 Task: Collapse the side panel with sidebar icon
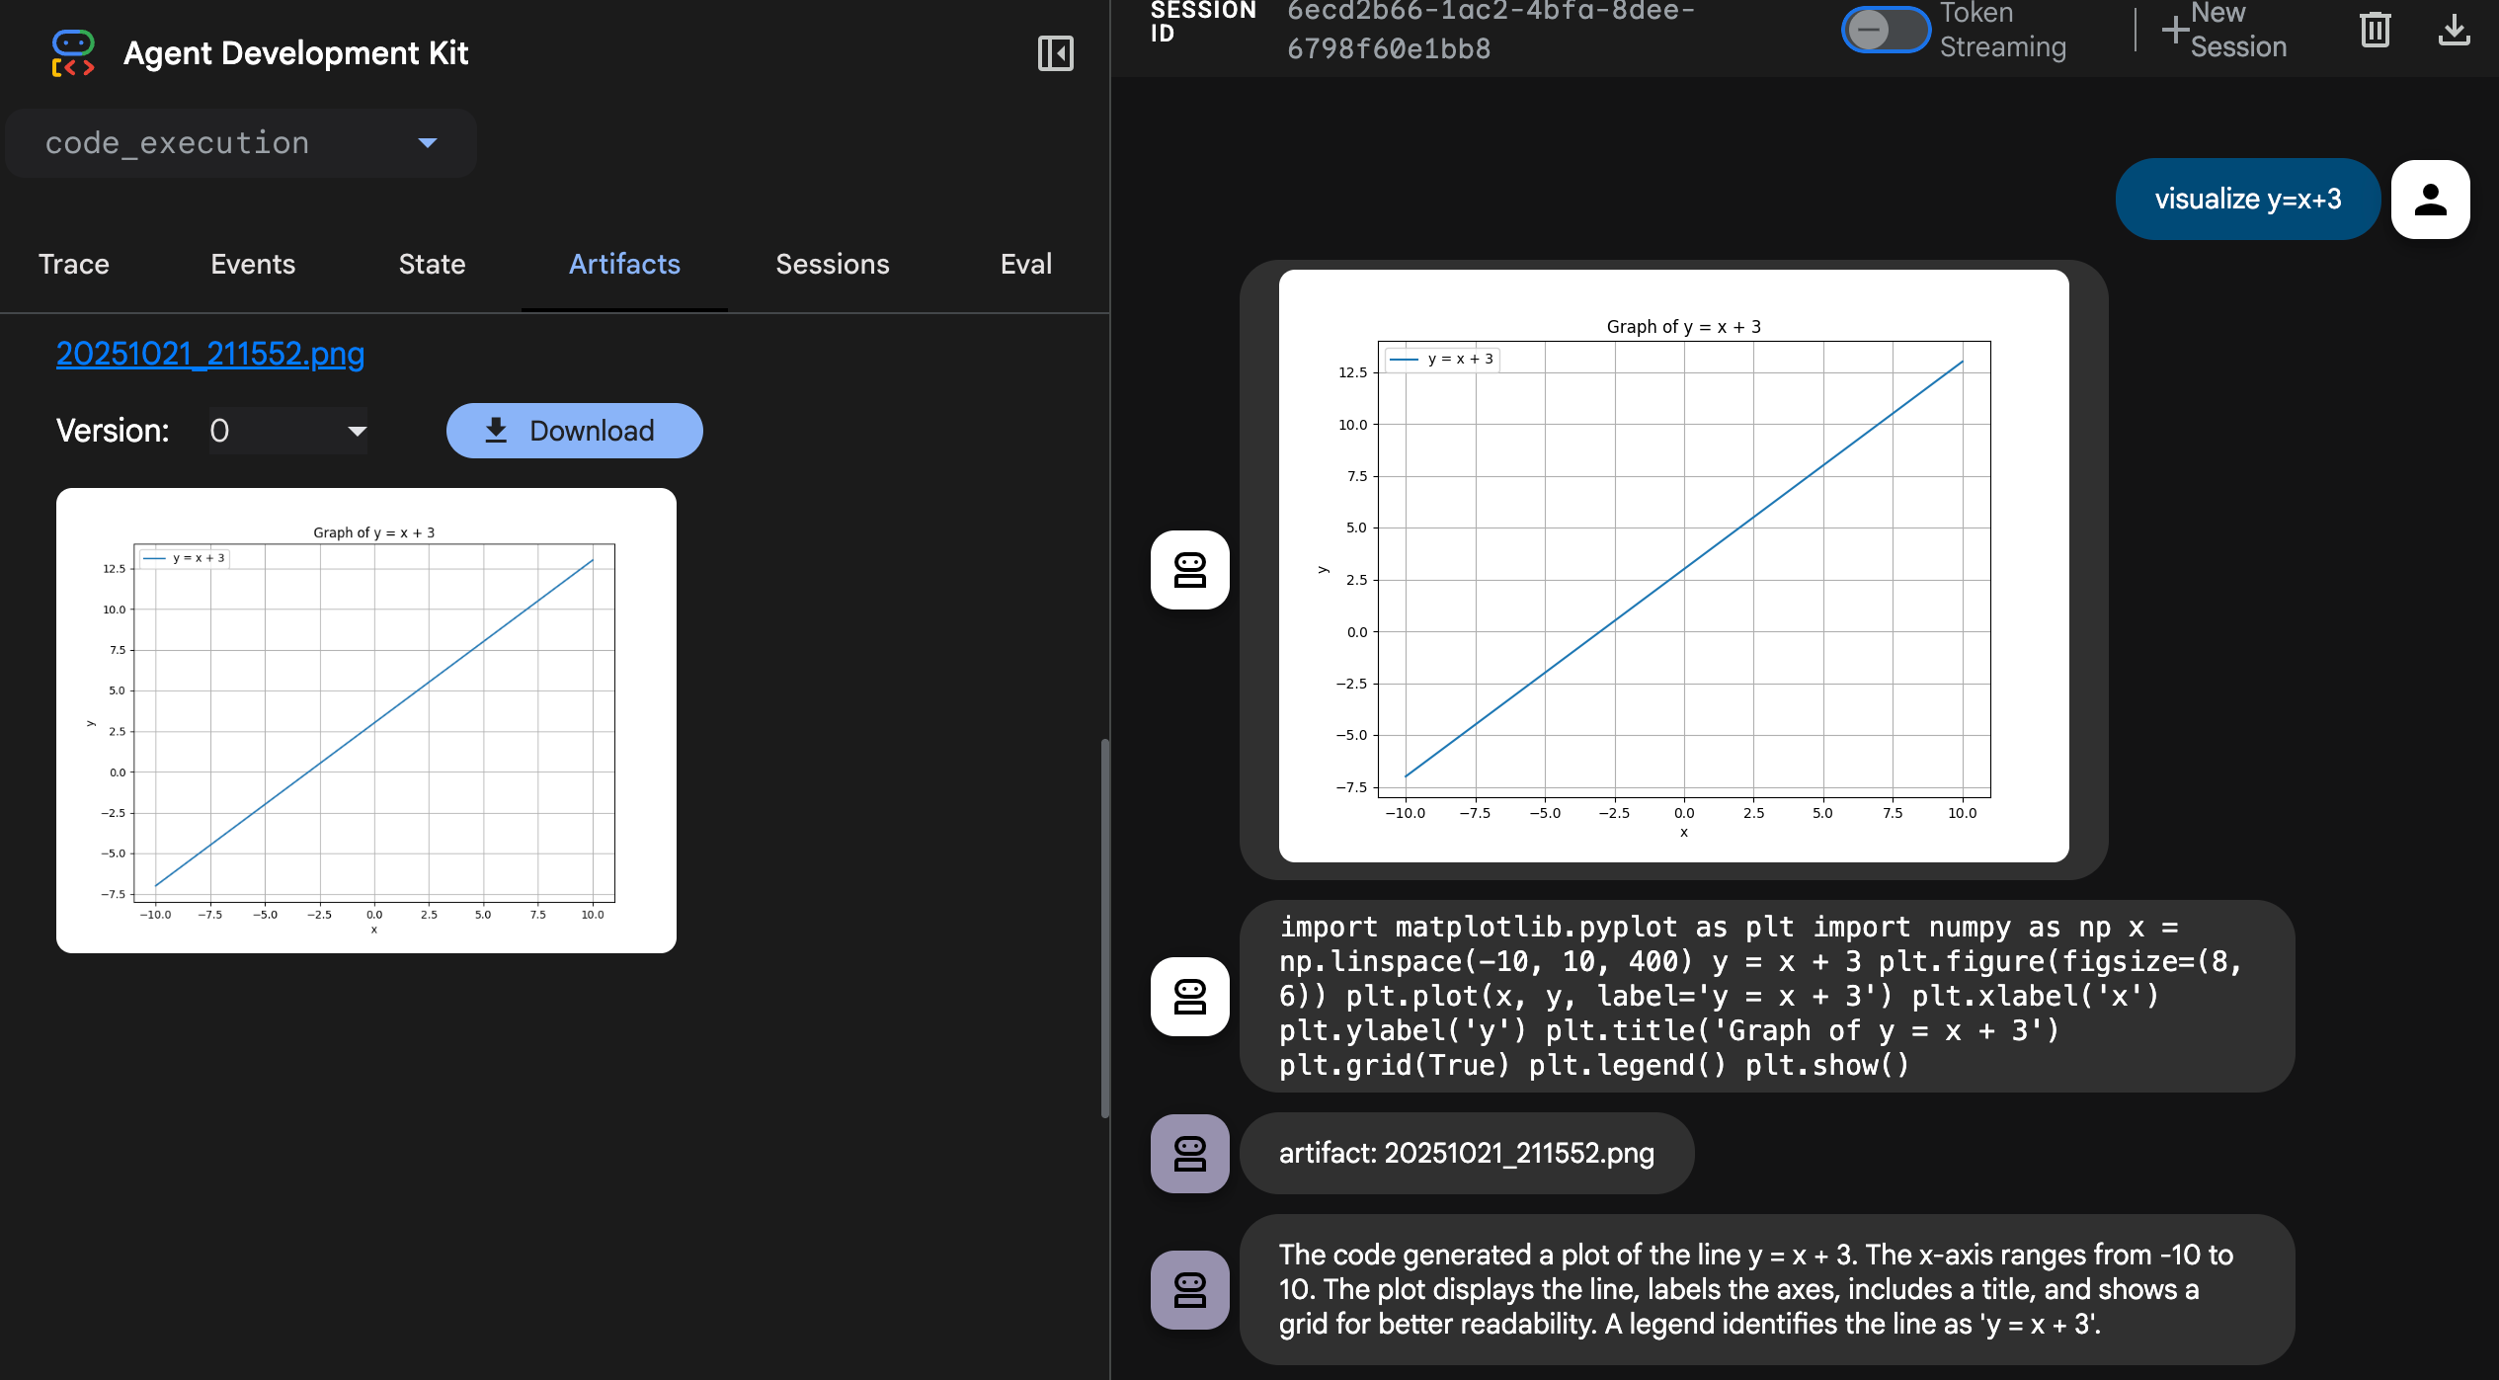coord(1055,53)
